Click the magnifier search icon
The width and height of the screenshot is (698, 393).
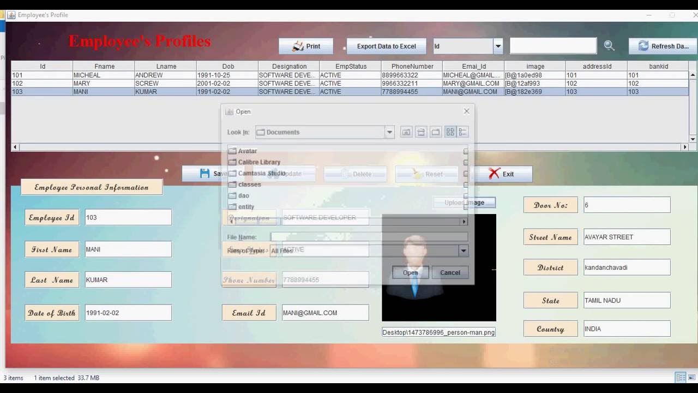point(609,46)
